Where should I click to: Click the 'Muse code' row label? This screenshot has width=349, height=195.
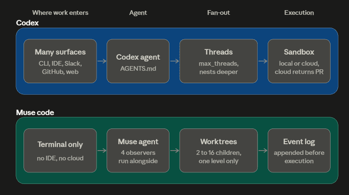pos(35,112)
